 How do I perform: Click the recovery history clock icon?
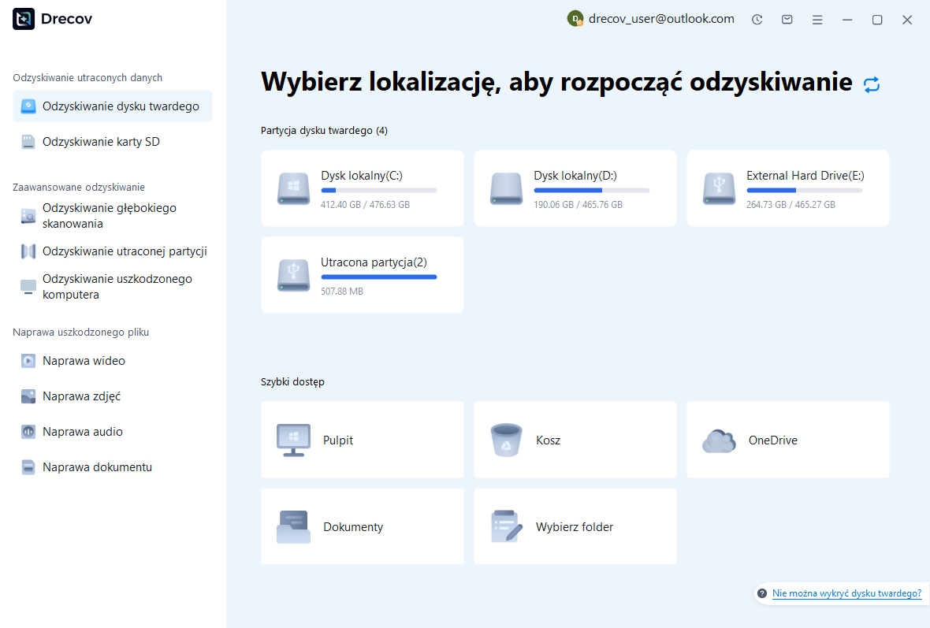757,19
